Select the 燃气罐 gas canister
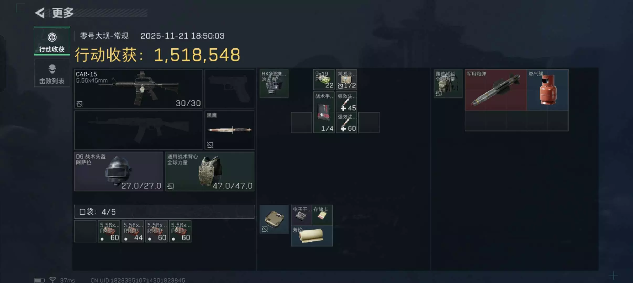The image size is (633, 283). (x=548, y=90)
